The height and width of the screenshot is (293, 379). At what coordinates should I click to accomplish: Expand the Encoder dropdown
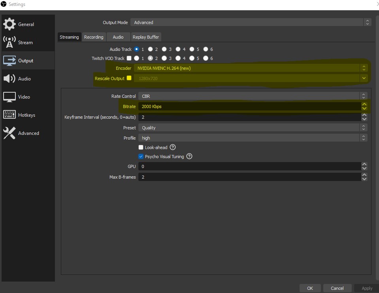251,68
